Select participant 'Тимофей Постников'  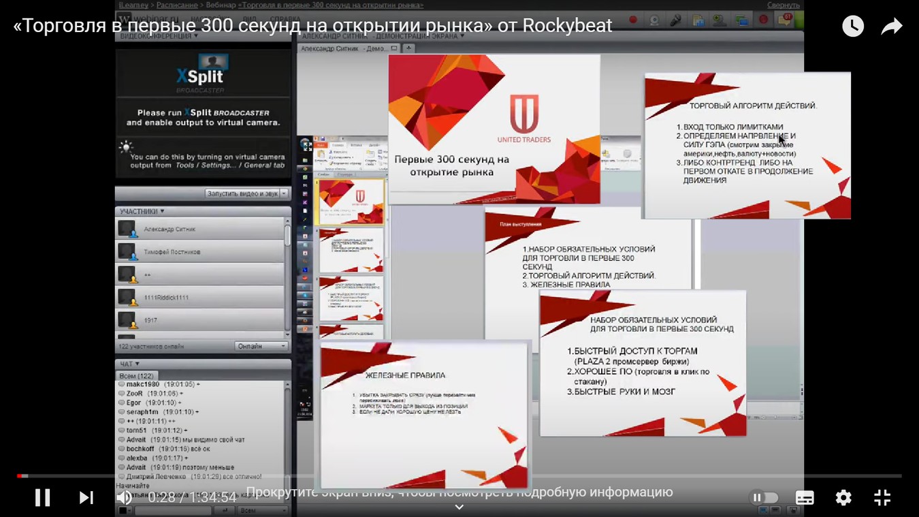pos(200,252)
